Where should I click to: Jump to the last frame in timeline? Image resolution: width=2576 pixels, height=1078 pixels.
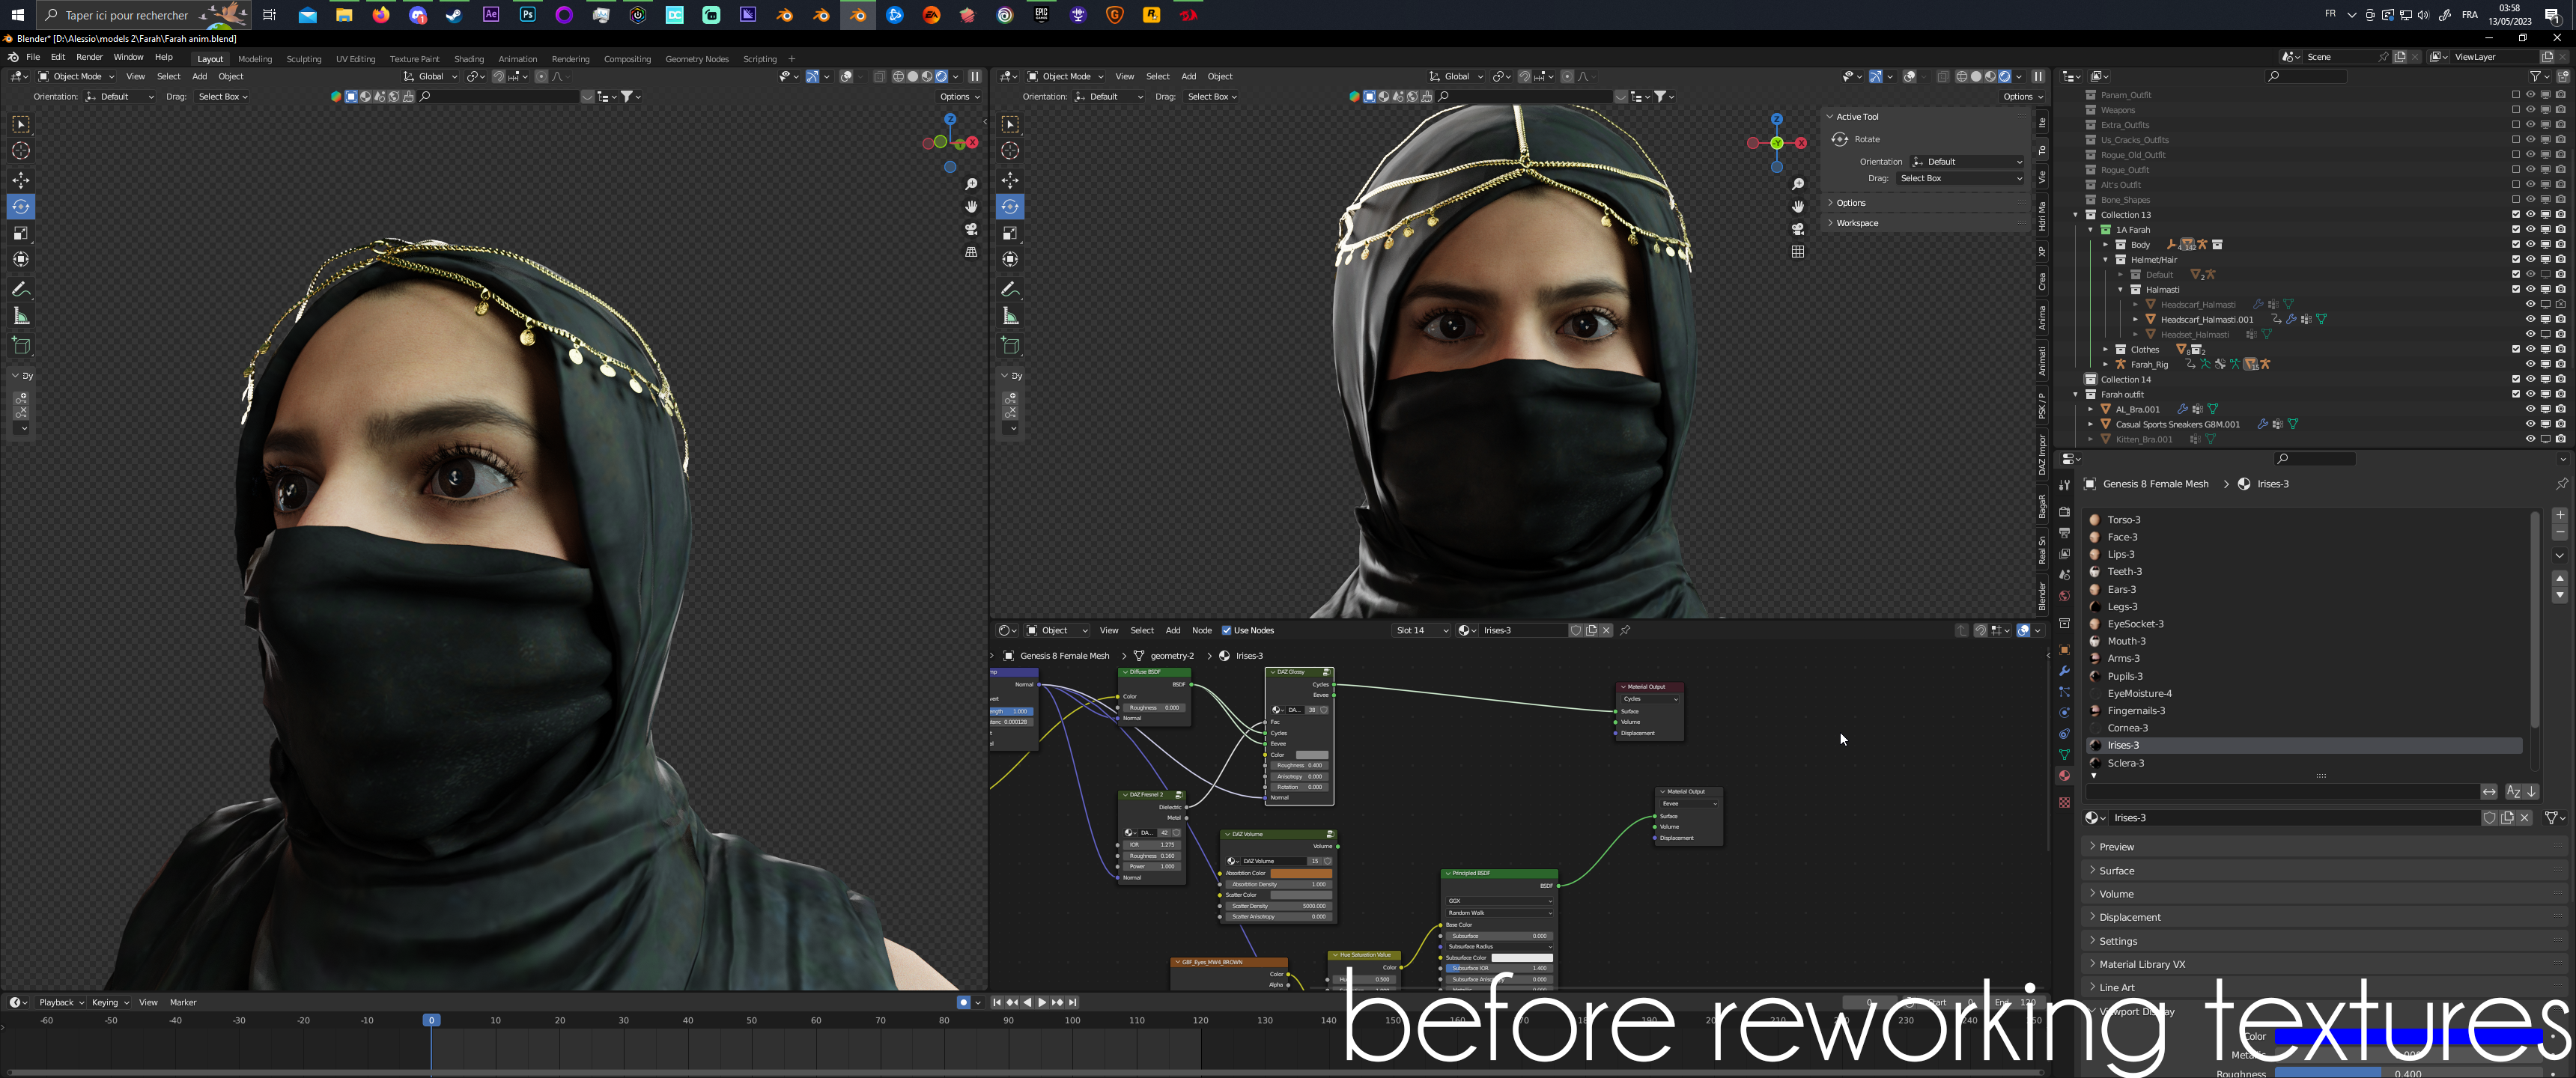[1073, 1002]
